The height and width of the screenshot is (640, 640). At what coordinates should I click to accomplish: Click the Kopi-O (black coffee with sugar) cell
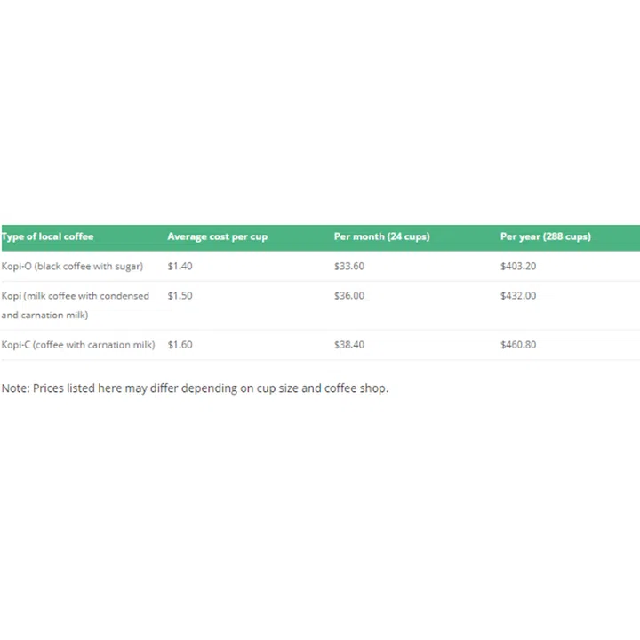point(72,266)
